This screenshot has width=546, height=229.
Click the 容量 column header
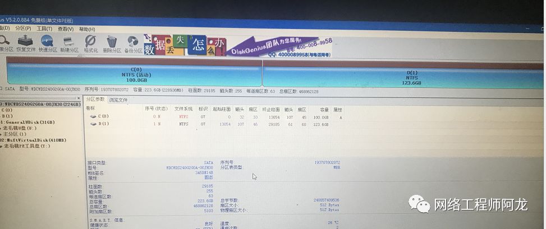click(x=324, y=110)
